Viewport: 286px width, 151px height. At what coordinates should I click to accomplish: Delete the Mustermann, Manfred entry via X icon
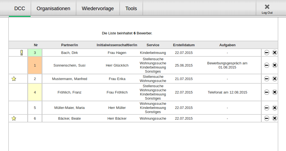pyautogui.click(x=275, y=79)
